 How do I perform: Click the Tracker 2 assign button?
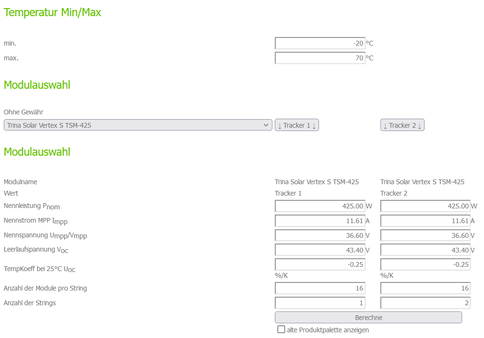coord(402,125)
